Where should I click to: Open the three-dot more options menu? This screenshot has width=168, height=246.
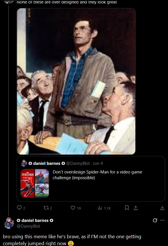coord(162,220)
